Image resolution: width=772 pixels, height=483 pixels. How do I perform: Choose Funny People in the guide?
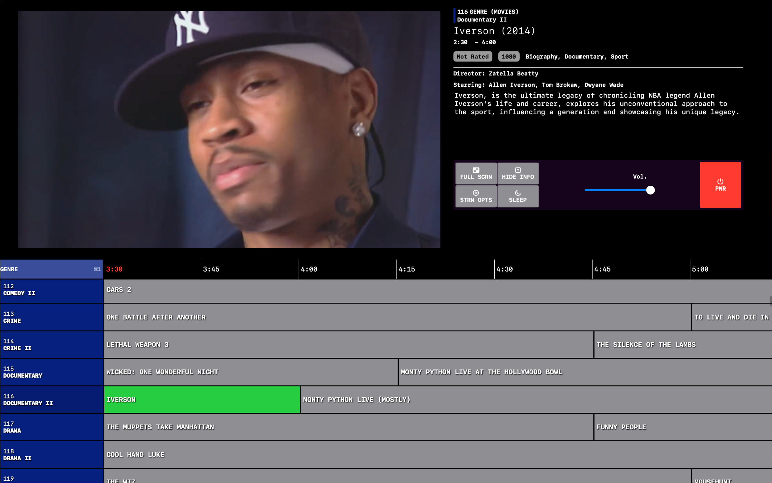pos(683,427)
